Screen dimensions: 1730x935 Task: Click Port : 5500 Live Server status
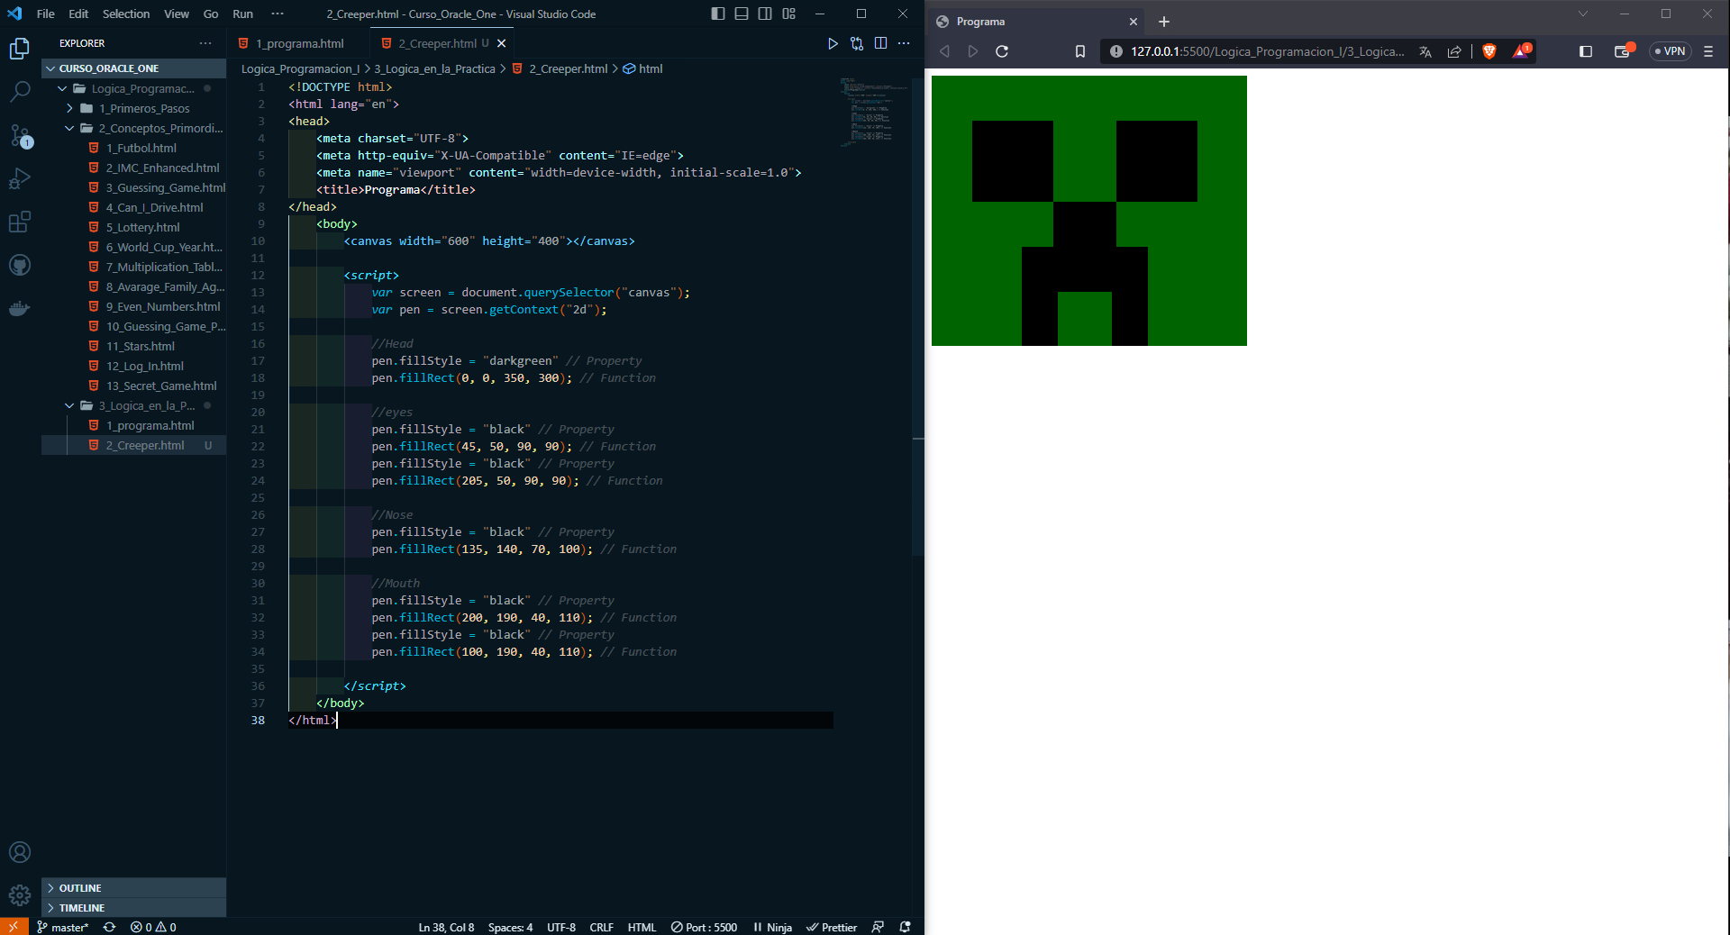pos(704,927)
